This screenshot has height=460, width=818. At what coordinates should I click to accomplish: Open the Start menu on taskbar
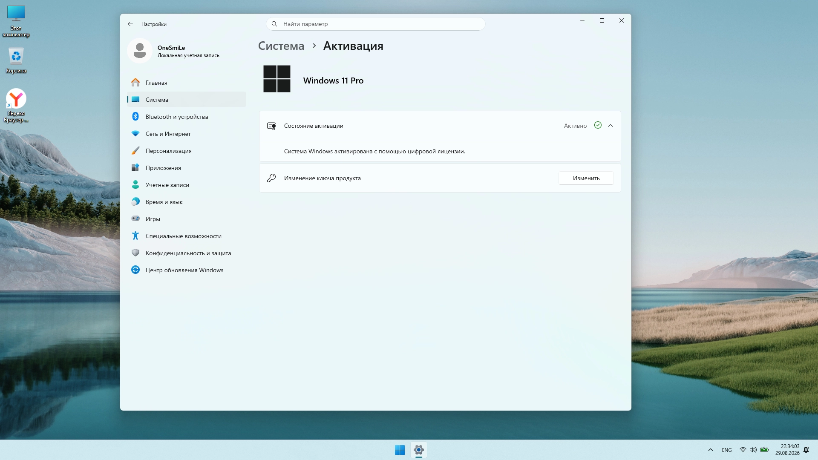coord(400,450)
